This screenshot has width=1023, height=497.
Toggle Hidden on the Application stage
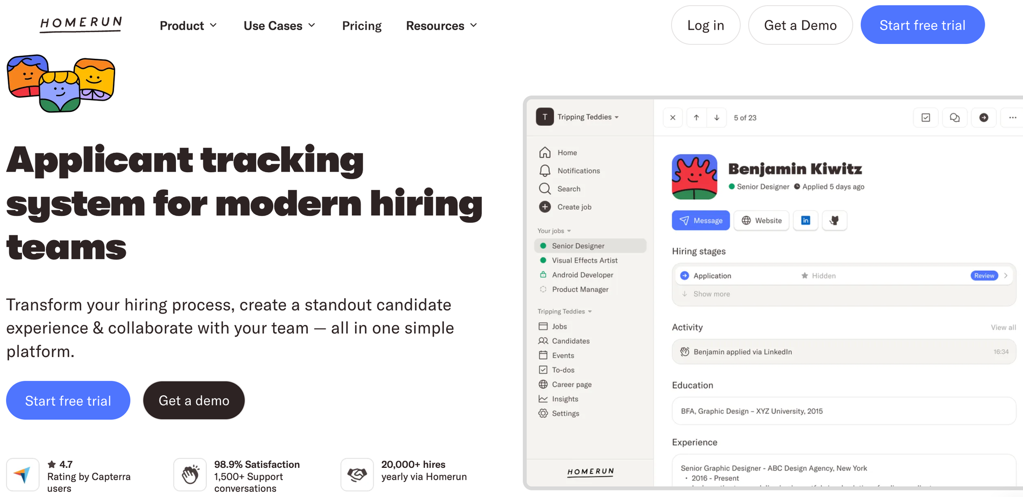(x=818, y=275)
